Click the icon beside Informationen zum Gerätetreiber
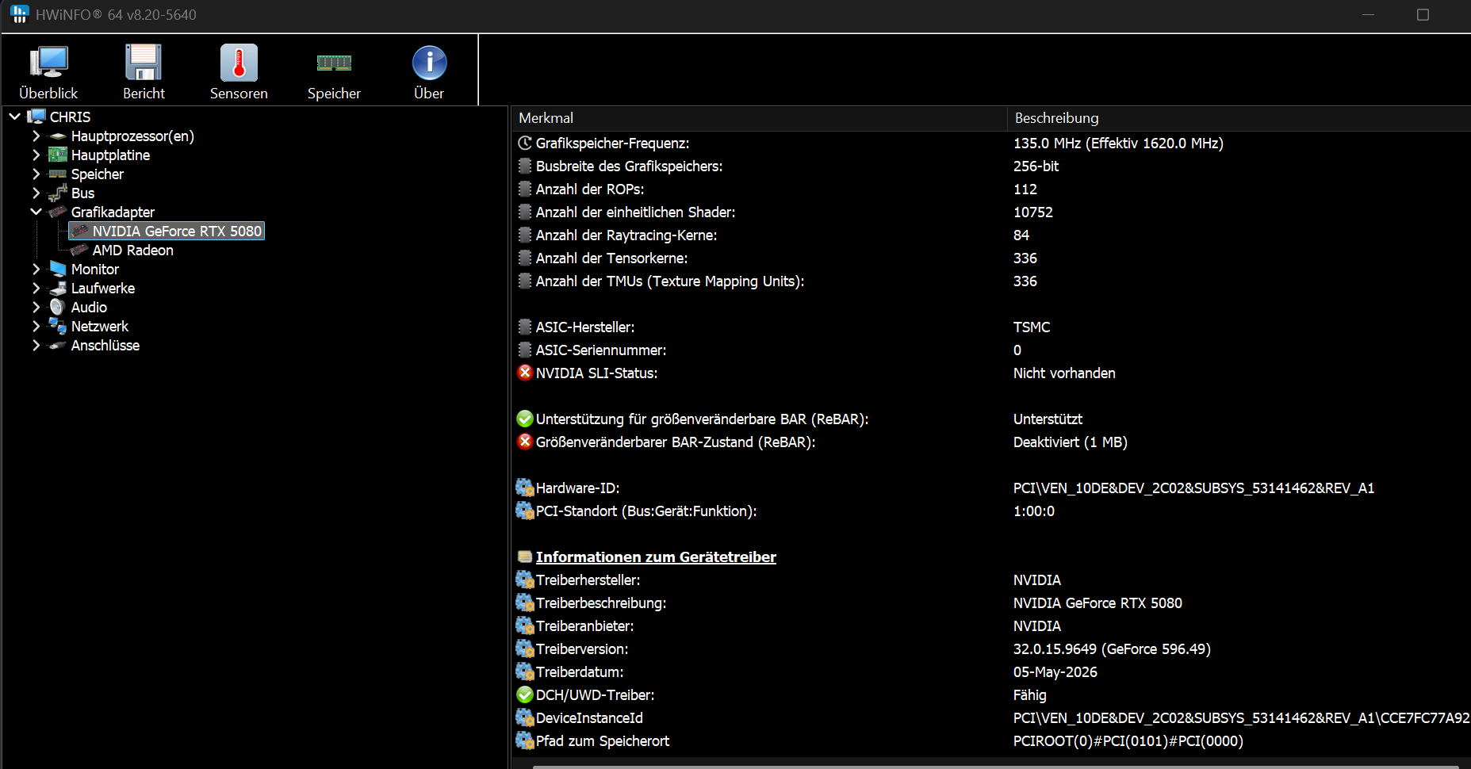 [x=525, y=557]
